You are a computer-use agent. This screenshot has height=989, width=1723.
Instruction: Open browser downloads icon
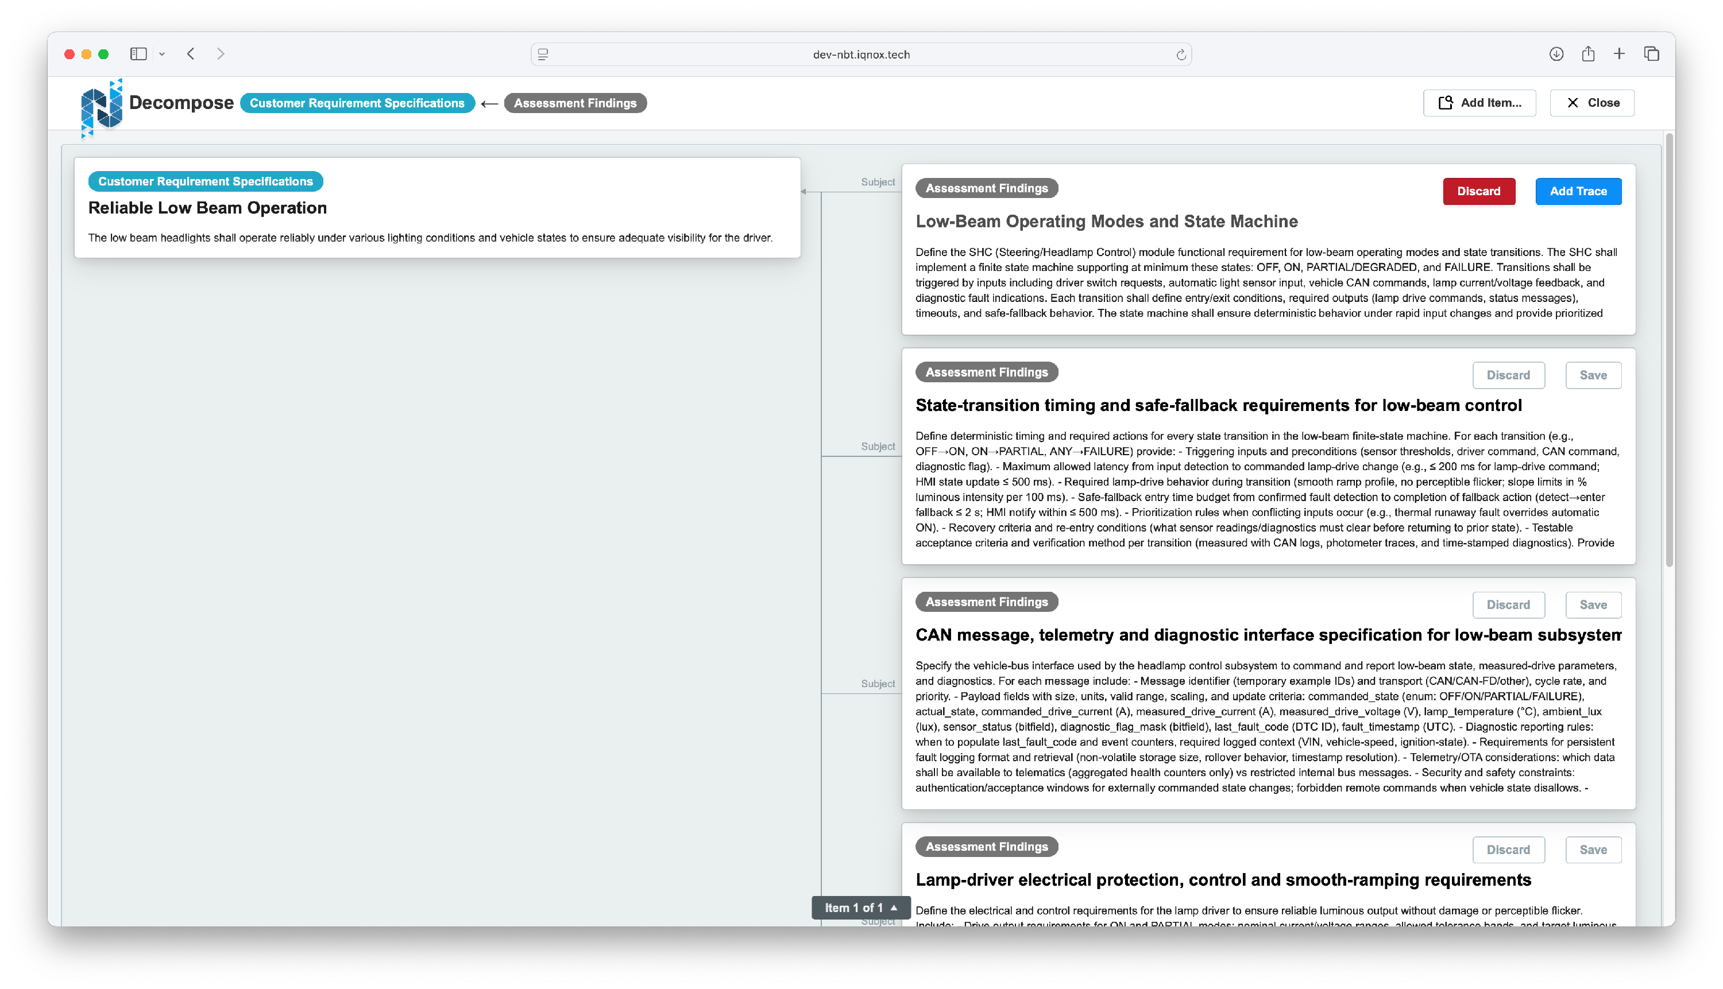(x=1556, y=53)
